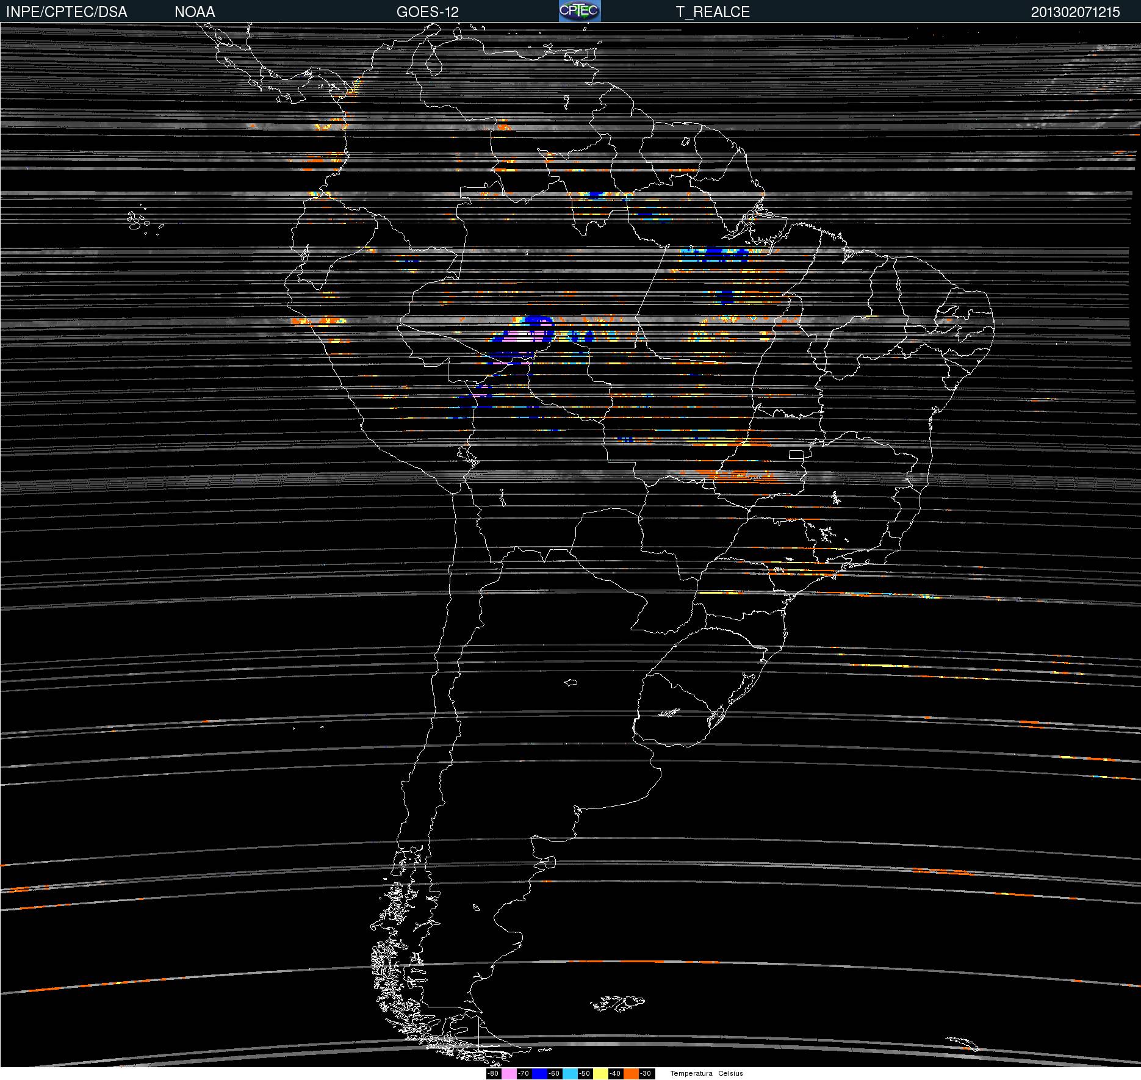Click the Temperatura Celsius legend caption

pyautogui.click(x=707, y=1073)
